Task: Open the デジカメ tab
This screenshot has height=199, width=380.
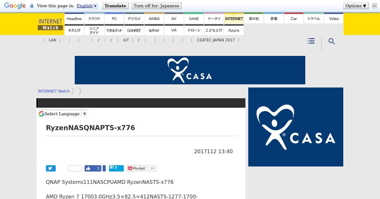Action: [134, 19]
